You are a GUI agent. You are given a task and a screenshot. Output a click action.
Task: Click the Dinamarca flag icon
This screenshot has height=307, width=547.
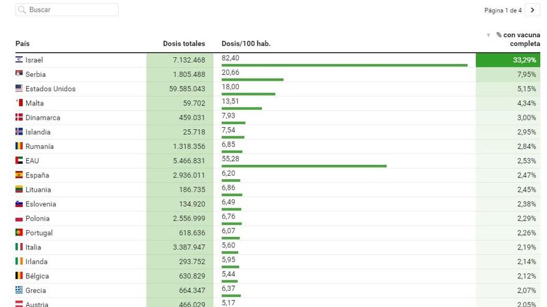pyautogui.click(x=19, y=118)
